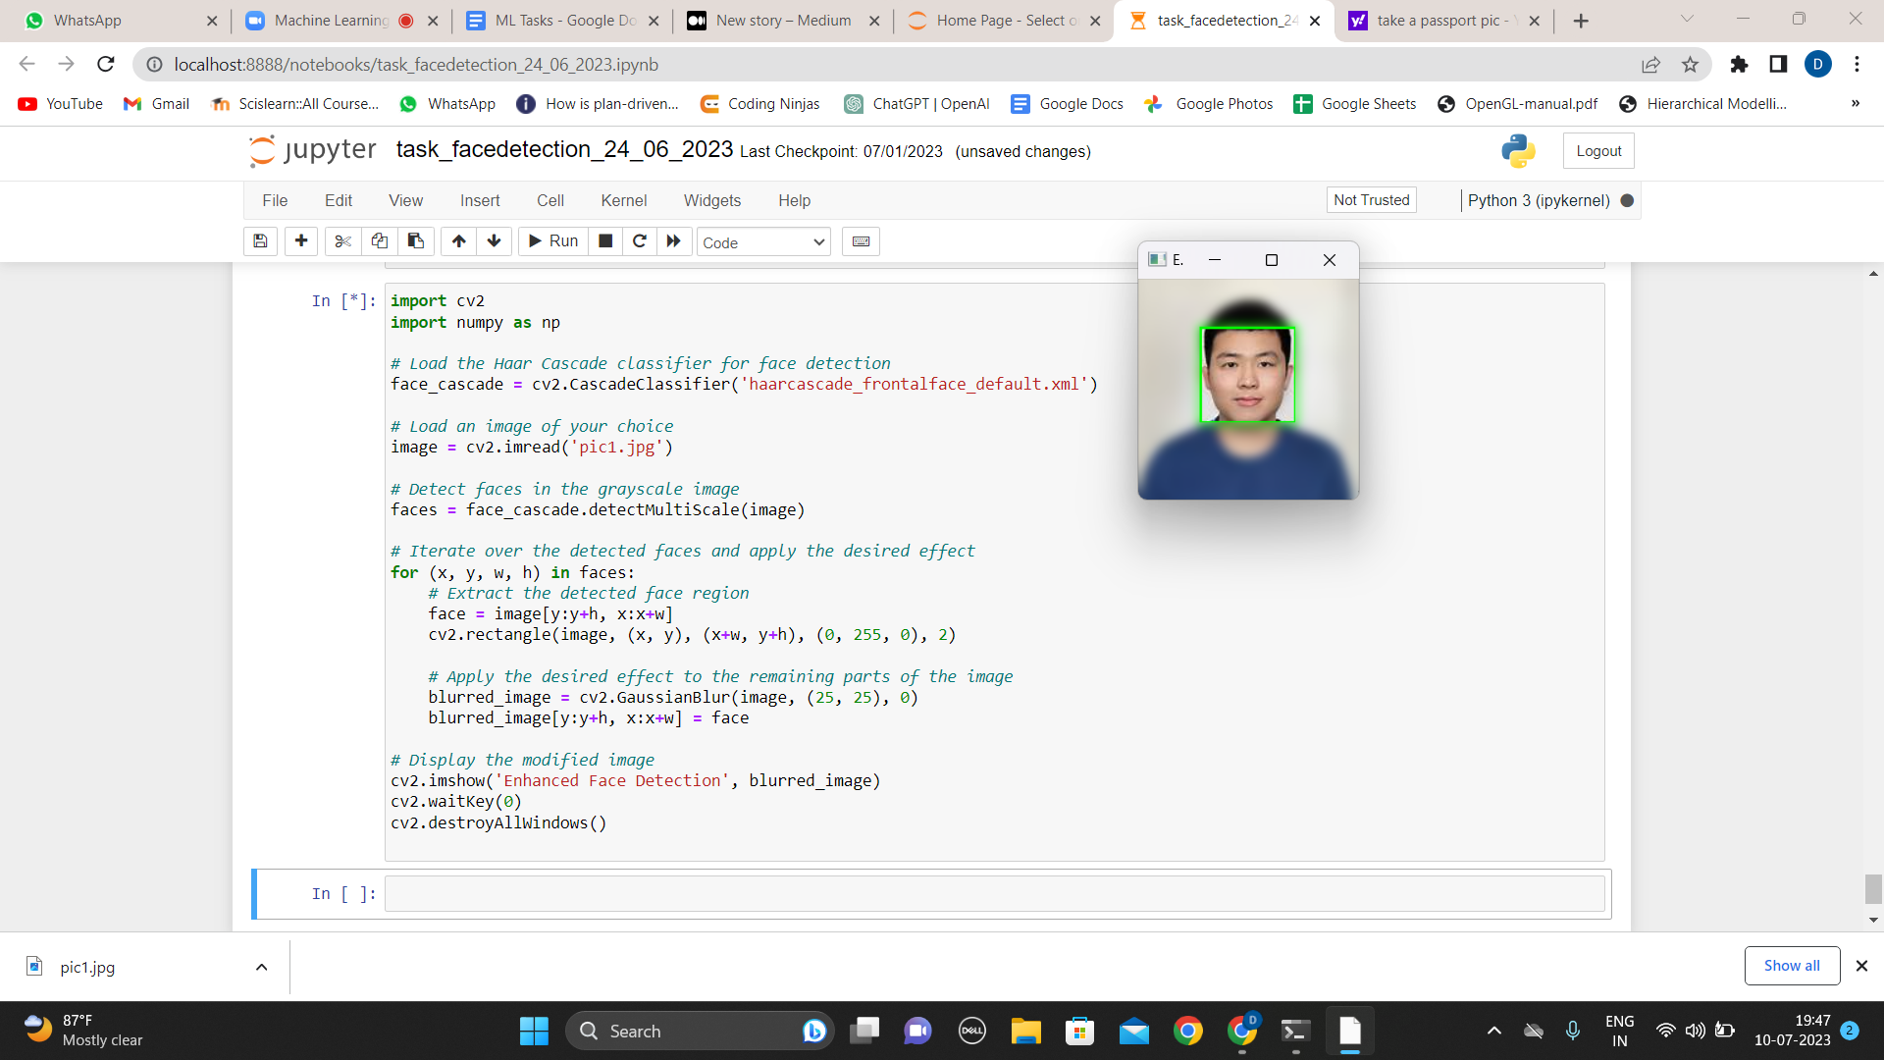This screenshot has height=1060, width=1884.
Task: Click the Not Trusted notebook button
Action: (1371, 200)
